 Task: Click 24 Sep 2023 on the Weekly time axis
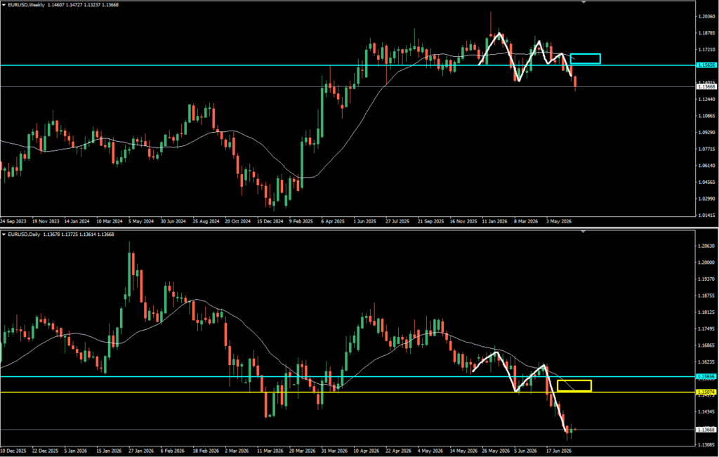pos(13,221)
